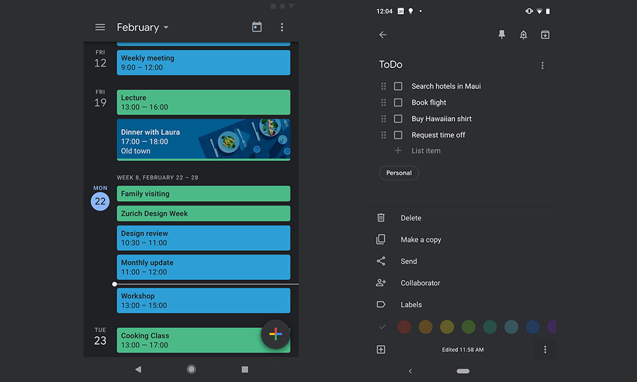The image size is (637, 382).
Task: Choose Collaborator in the note menu
Action: pos(420,283)
